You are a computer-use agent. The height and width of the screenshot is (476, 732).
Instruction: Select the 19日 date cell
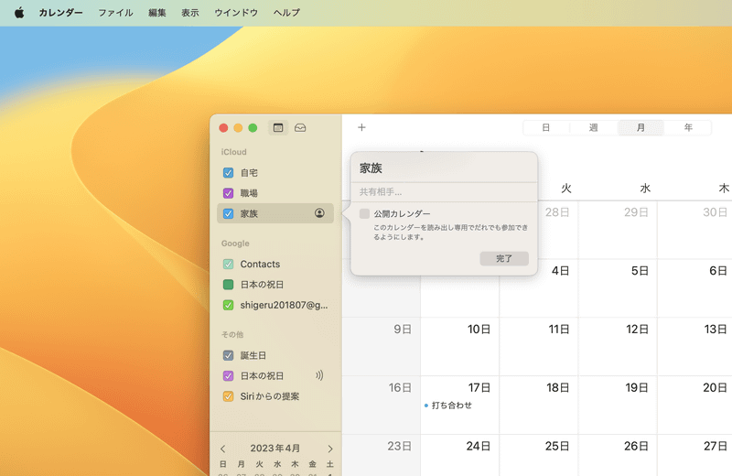click(618, 405)
